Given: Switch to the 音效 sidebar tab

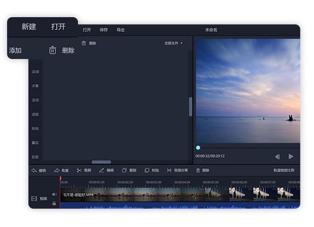Looking at the screenshot, I should tap(35, 100).
